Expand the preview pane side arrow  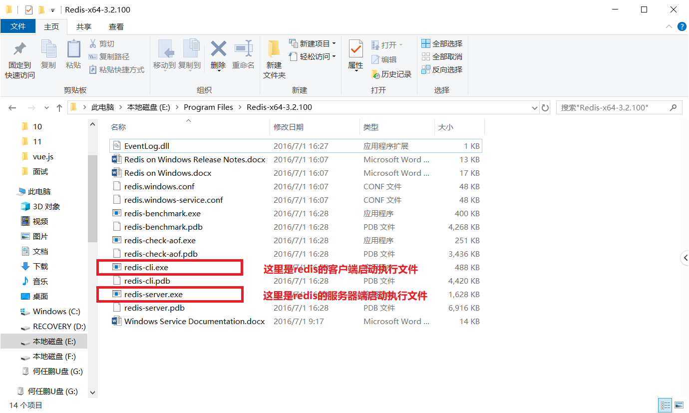click(x=685, y=258)
